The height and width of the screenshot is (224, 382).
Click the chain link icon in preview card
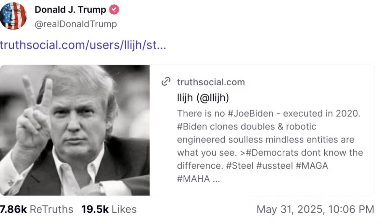[166, 82]
